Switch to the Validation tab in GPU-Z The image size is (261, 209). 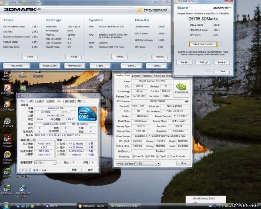147,76
